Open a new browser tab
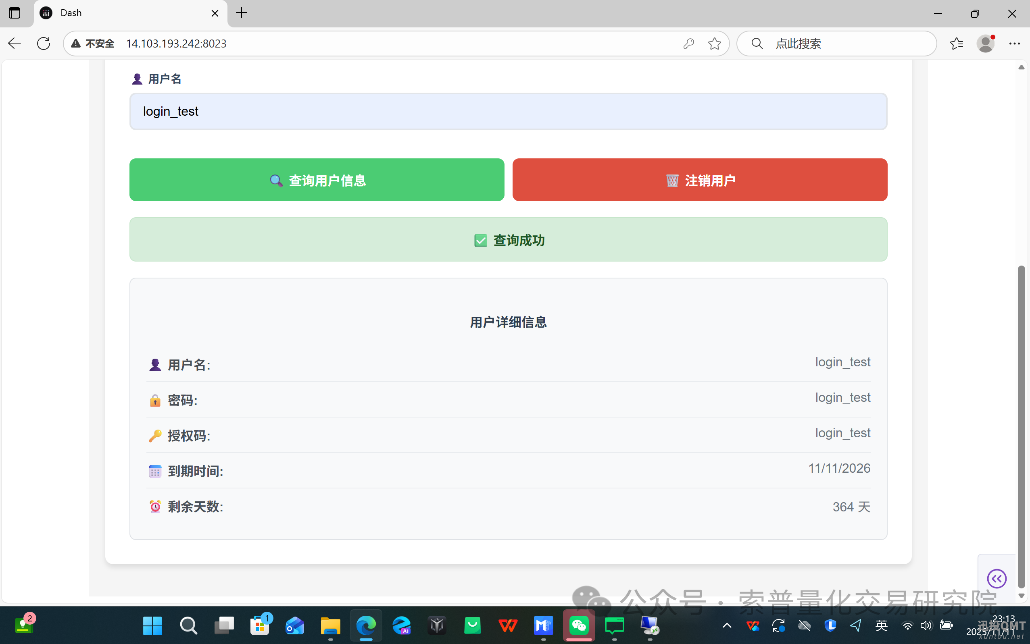 241,13
